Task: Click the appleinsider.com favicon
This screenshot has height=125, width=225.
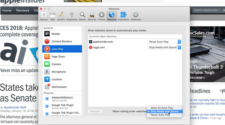Action: (90, 42)
